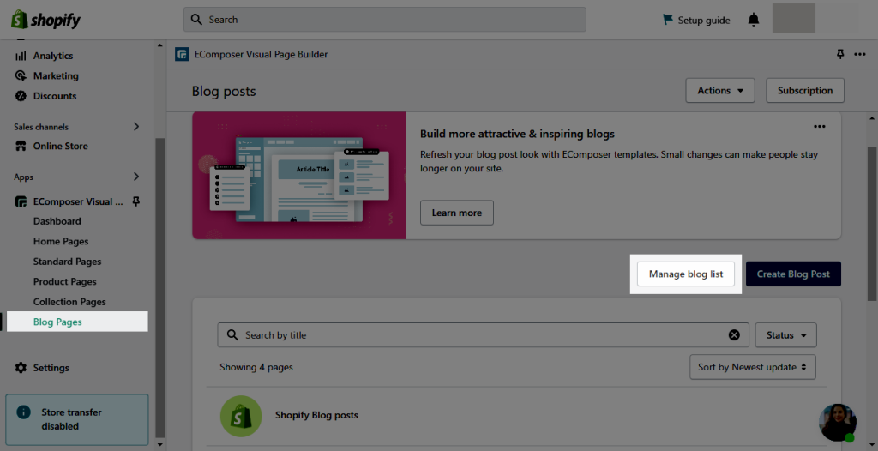This screenshot has height=451, width=878.
Task: Focus the top Search field
Action: pyautogui.click(x=385, y=20)
